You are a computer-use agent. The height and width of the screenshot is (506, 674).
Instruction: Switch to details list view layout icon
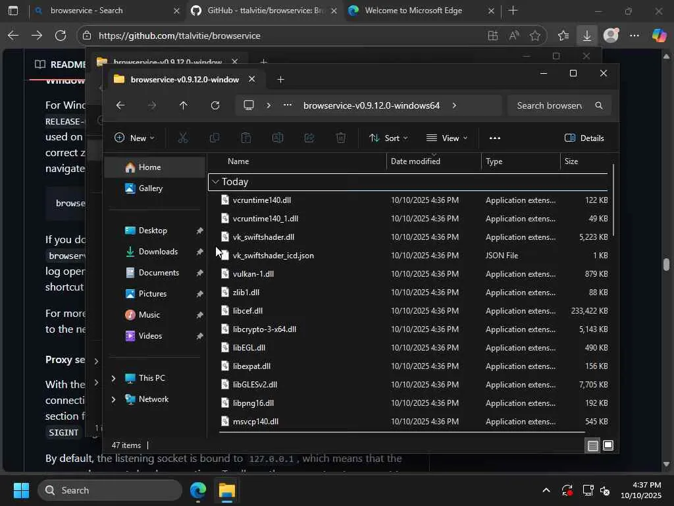[593, 445]
